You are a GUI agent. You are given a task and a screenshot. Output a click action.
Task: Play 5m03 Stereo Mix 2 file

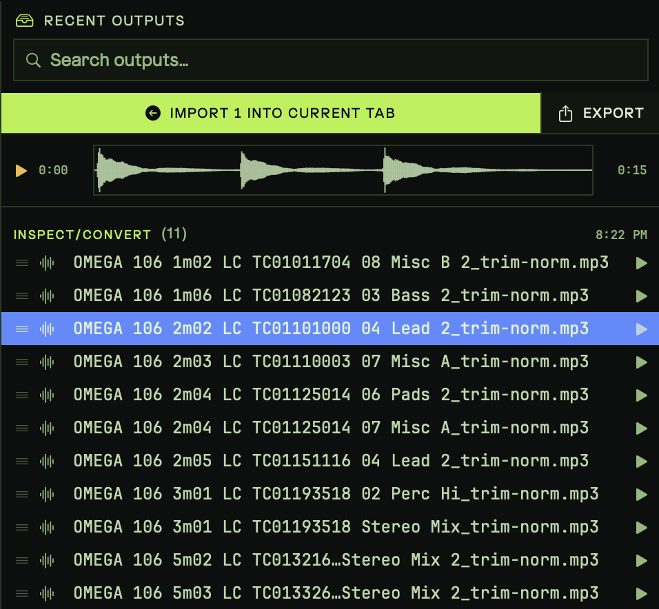(641, 593)
